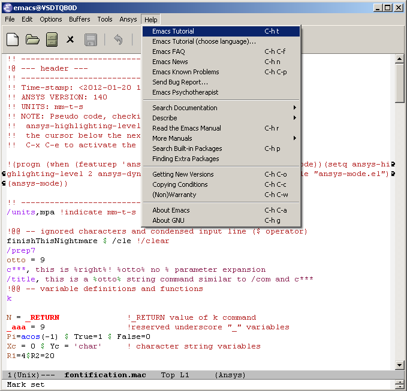Click 'finishThisNightmare' text

[x=52, y=241]
